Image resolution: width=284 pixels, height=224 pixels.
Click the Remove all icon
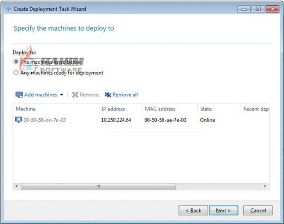click(x=108, y=95)
